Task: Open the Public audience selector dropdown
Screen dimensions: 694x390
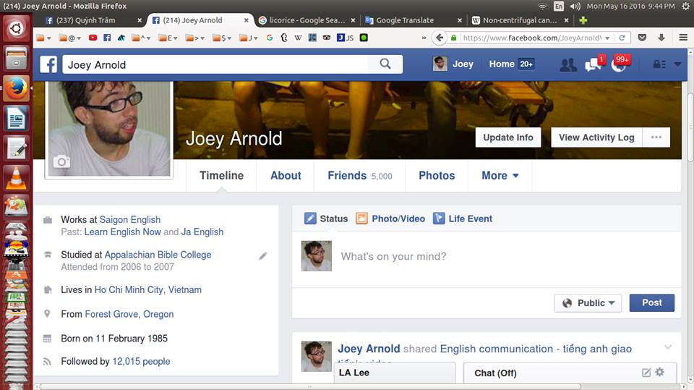Action: [588, 303]
